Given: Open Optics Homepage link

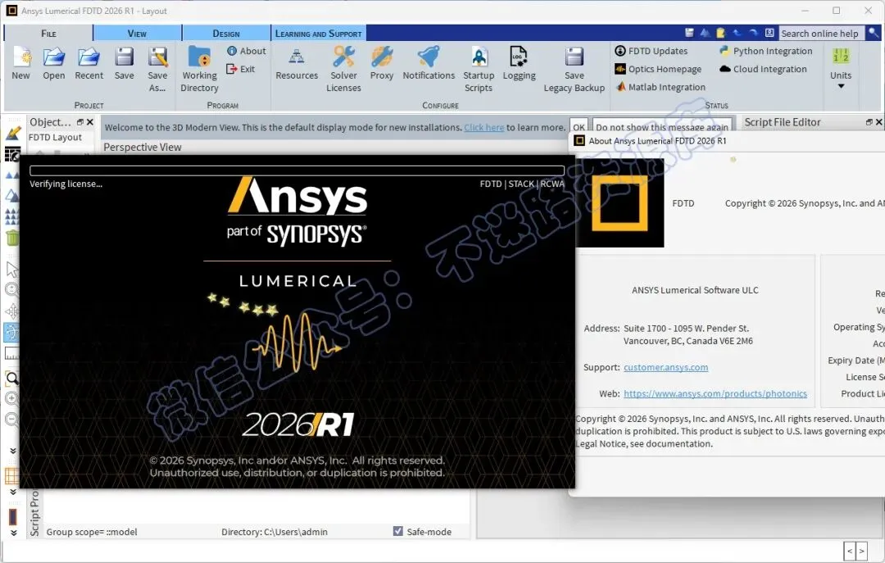Looking at the screenshot, I should (658, 69).
